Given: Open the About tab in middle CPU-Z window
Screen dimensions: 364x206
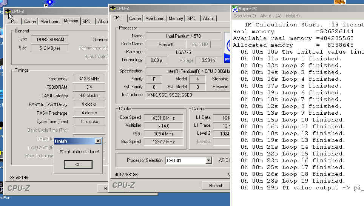Looking at the screenshot, I should (208, 18).
